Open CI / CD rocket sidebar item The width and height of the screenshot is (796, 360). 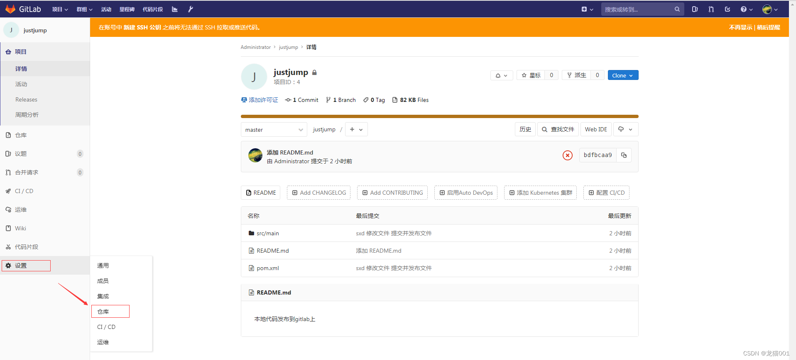[x=45, y=191]
